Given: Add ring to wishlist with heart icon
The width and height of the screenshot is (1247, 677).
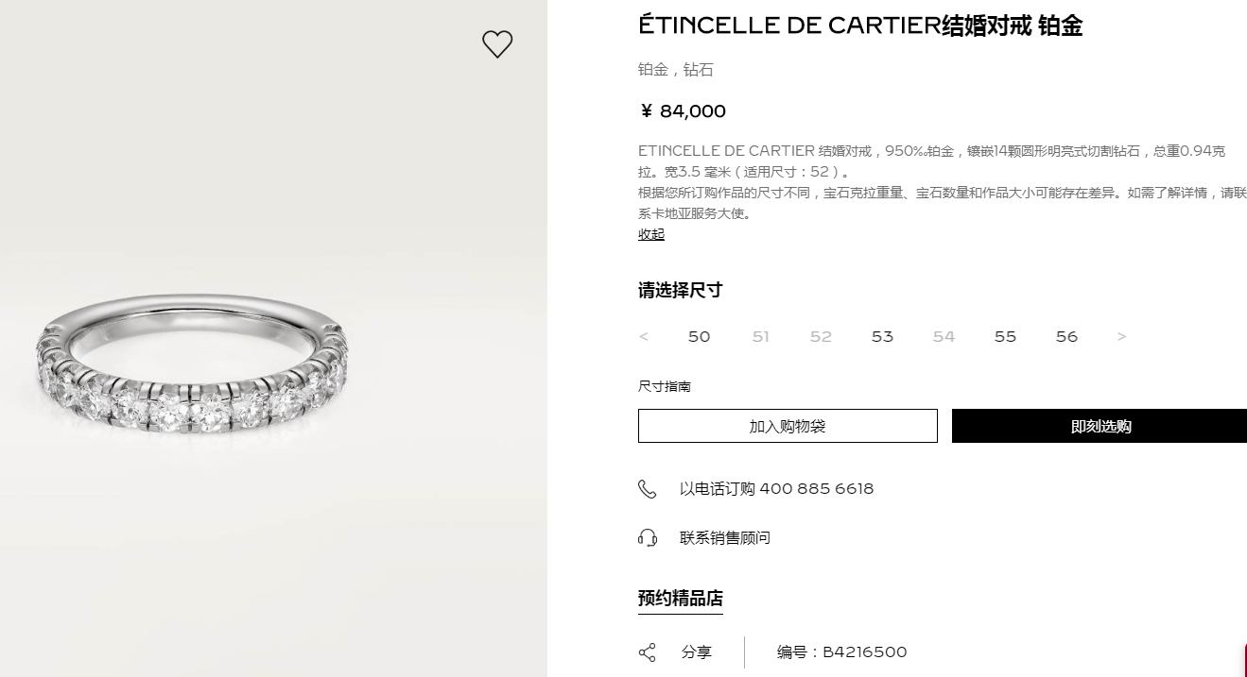Looking at the screenshot, I should tap(497, 44).
